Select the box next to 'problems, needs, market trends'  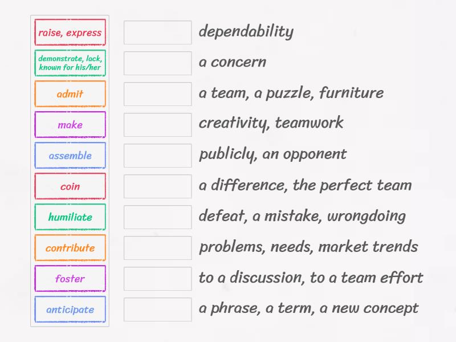coord(157,248)
